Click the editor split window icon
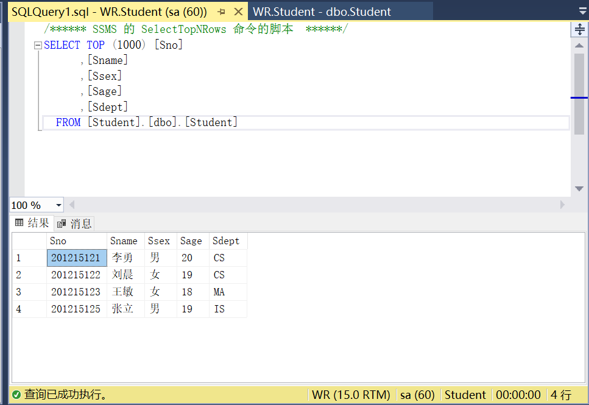Screen dimensions: 589x405 (580, 29)
